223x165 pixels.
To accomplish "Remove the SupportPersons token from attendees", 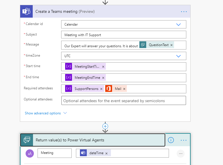I will coord(101,89).
